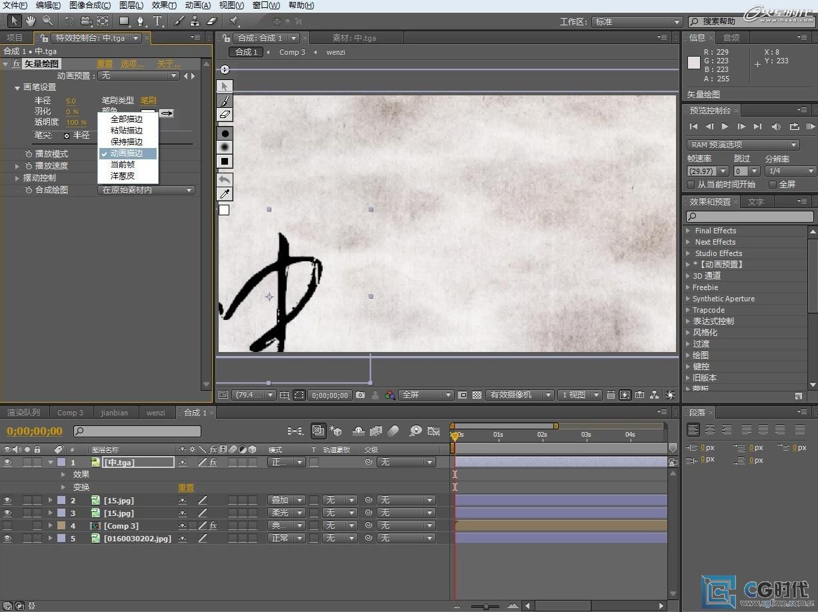Choose 全部描边 from popup menu
This screenshot has width=818, height=612.
[127, 119]
